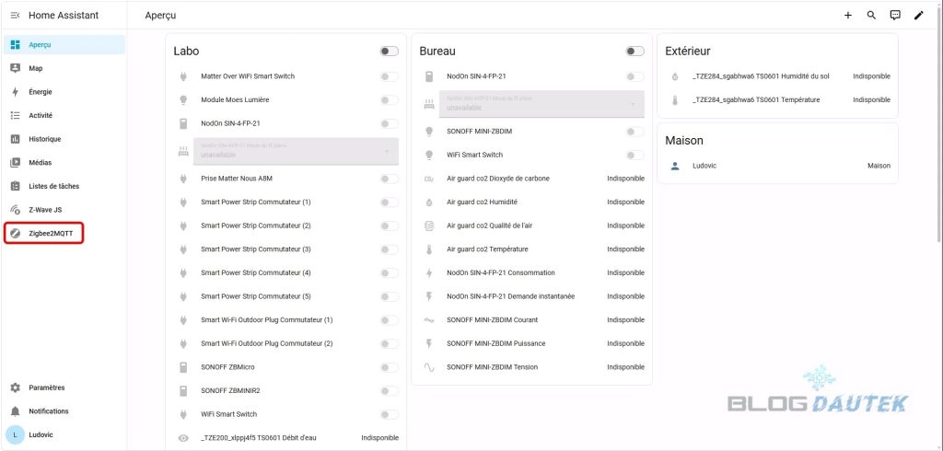The height and width of the screenshot is (451, 943).
Task: Toggle Smart Wi-Fi Outdoor Plug Commutateur (2)
Action: [x=390, y=343]
